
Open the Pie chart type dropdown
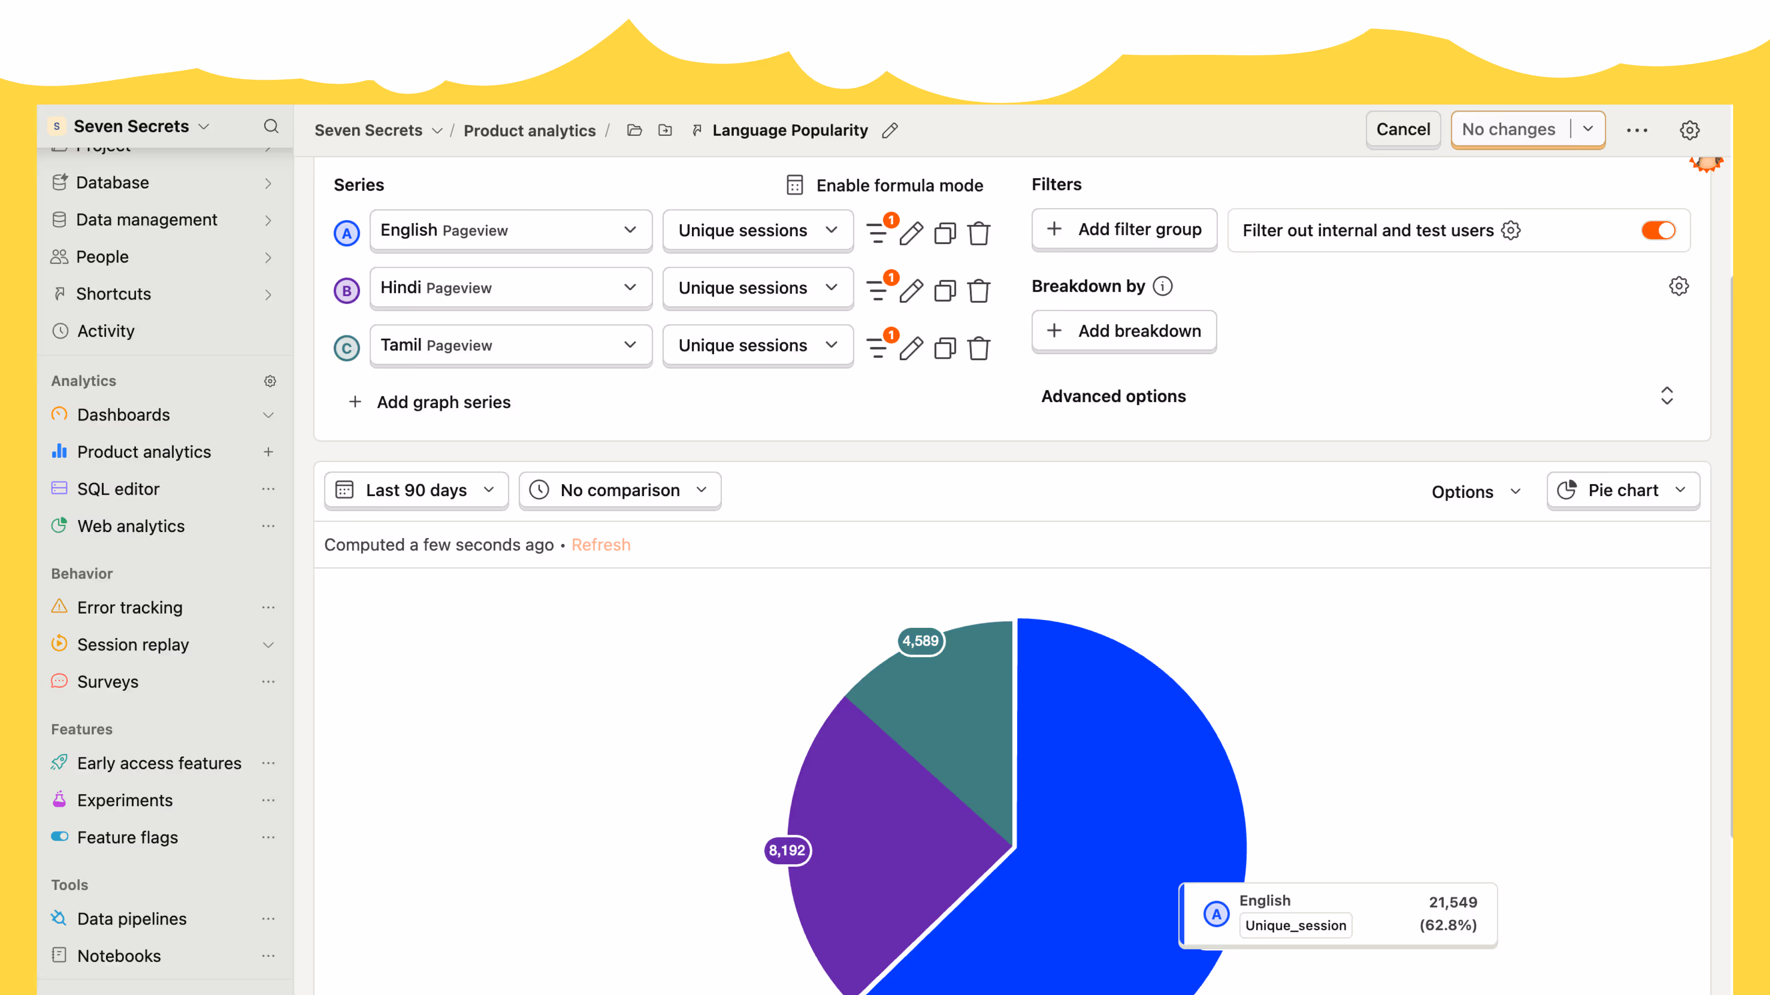[x=1623, y=490]
